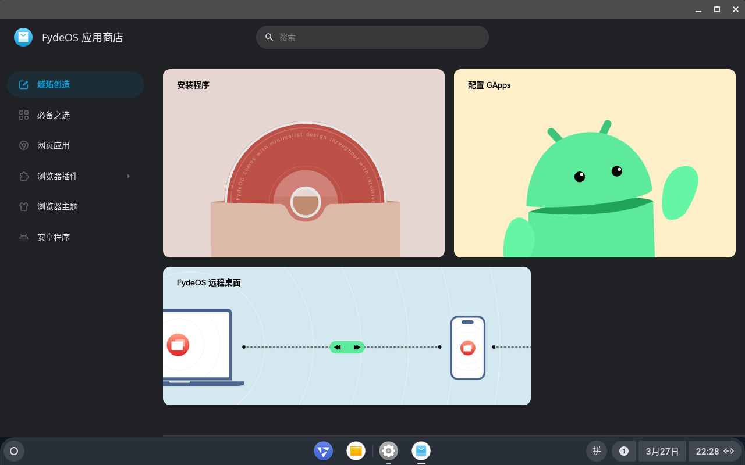The image size is (745, 465).
Task: Click the Android icon beside 安卓程序
Action: tap(24, 237)
